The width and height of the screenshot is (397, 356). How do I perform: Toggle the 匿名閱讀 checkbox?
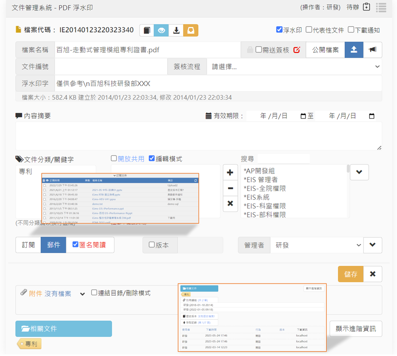[75, 244]
